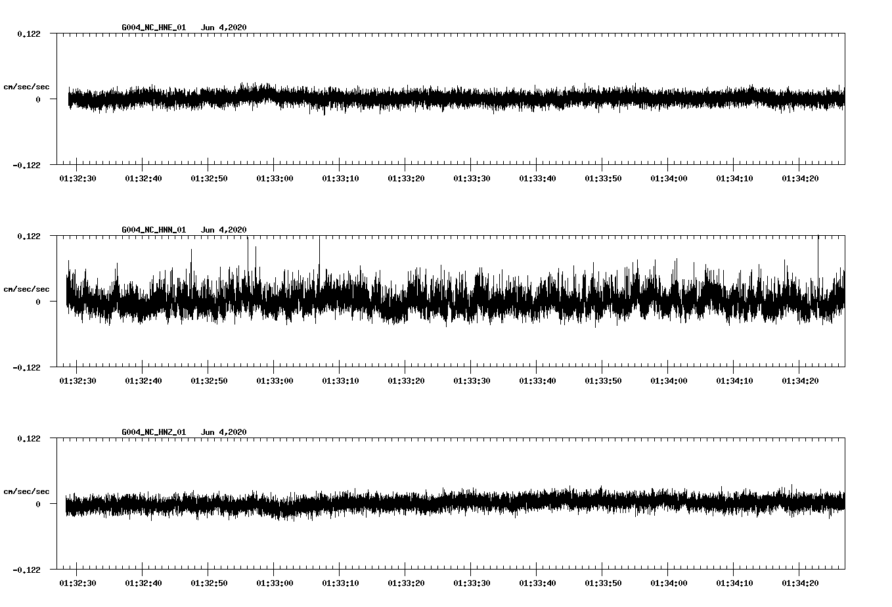892x607 pixels.
Task: Select 01:33:30 time label under HNN plot
Action: click(472, 381)
